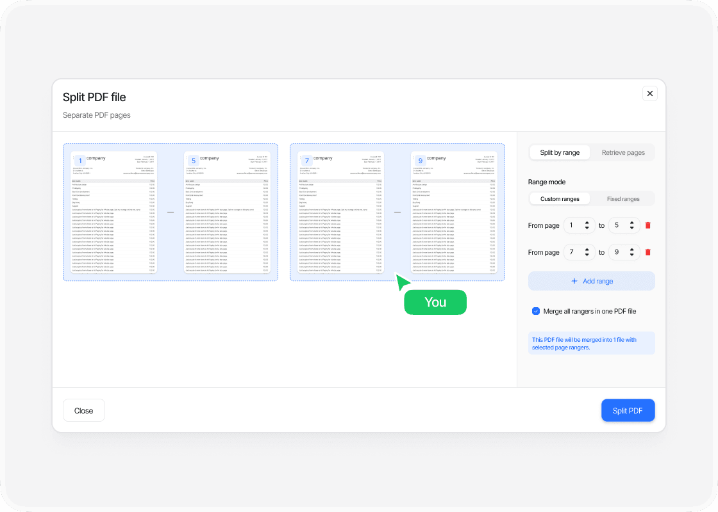Delete the page 7 to 9 range
Viewport: 718px width, 512px height.
coord(647,252)
